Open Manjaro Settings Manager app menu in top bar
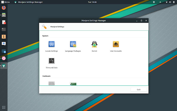 [x=29, y=2]
